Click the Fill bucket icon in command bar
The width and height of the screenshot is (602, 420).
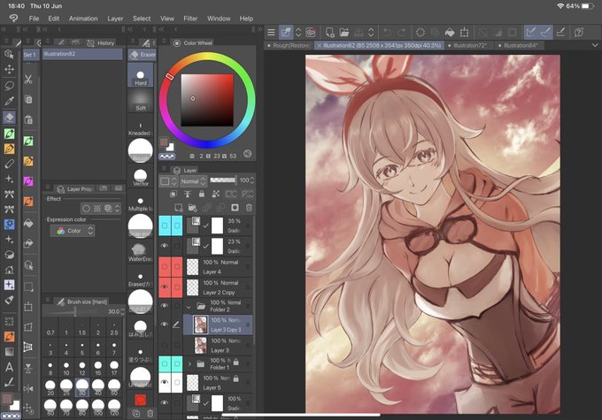[x=450, y=32]
